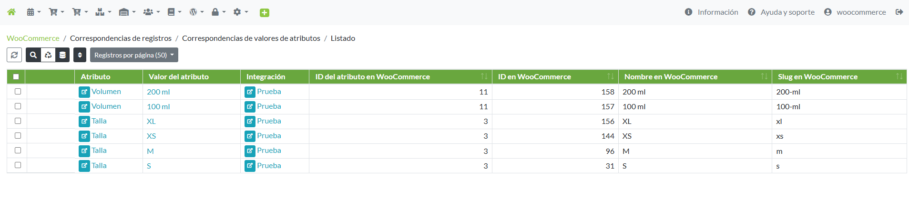
Task: Open the Volumen link icon in the 200 ml row
Action: tap(84, 92)
